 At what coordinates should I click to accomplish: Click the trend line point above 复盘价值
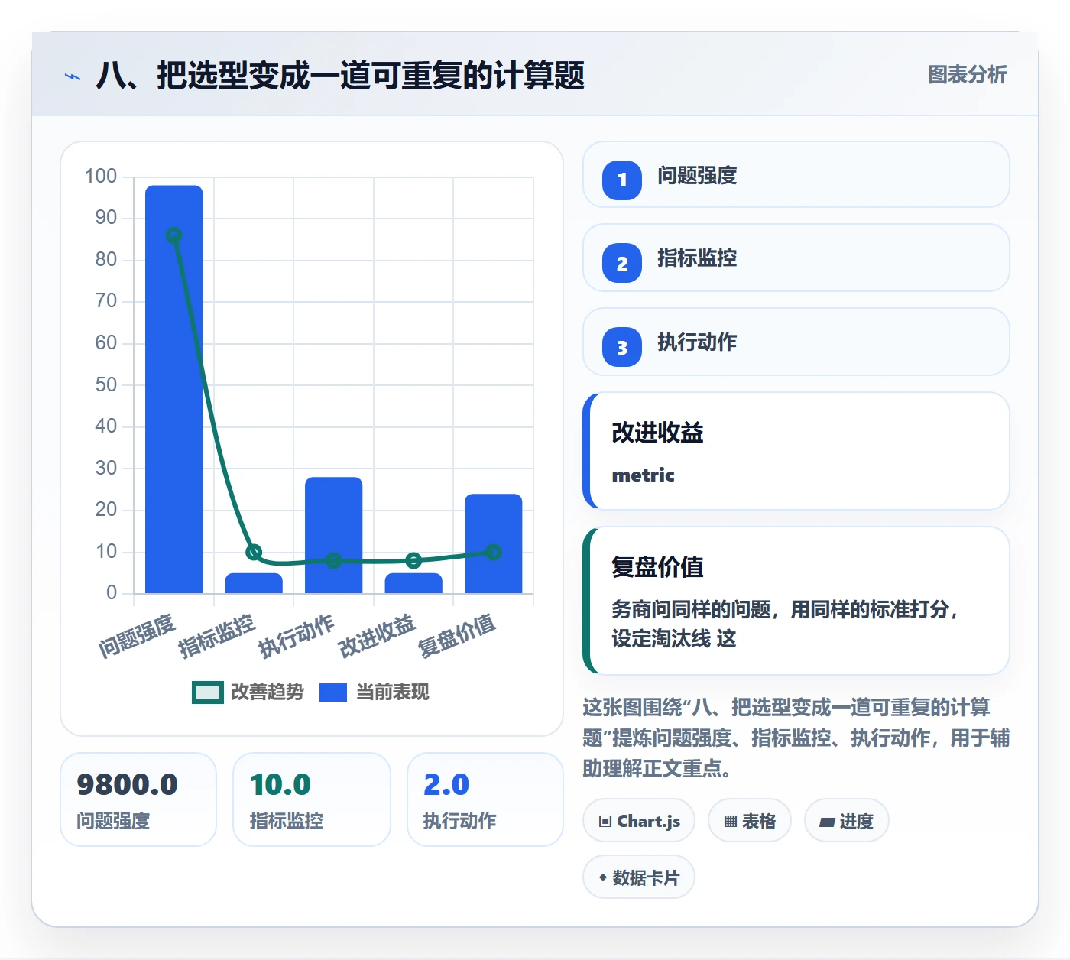494,552
